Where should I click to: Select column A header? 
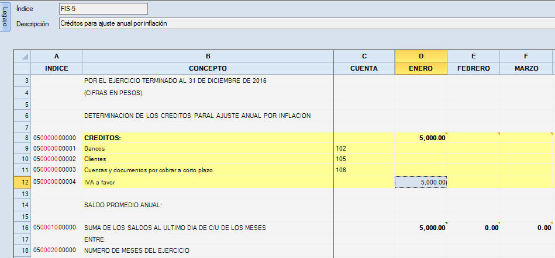[x=56, y=56]
